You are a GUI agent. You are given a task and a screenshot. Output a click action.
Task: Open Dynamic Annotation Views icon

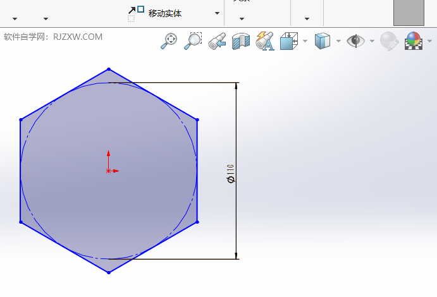coord(265,41)
